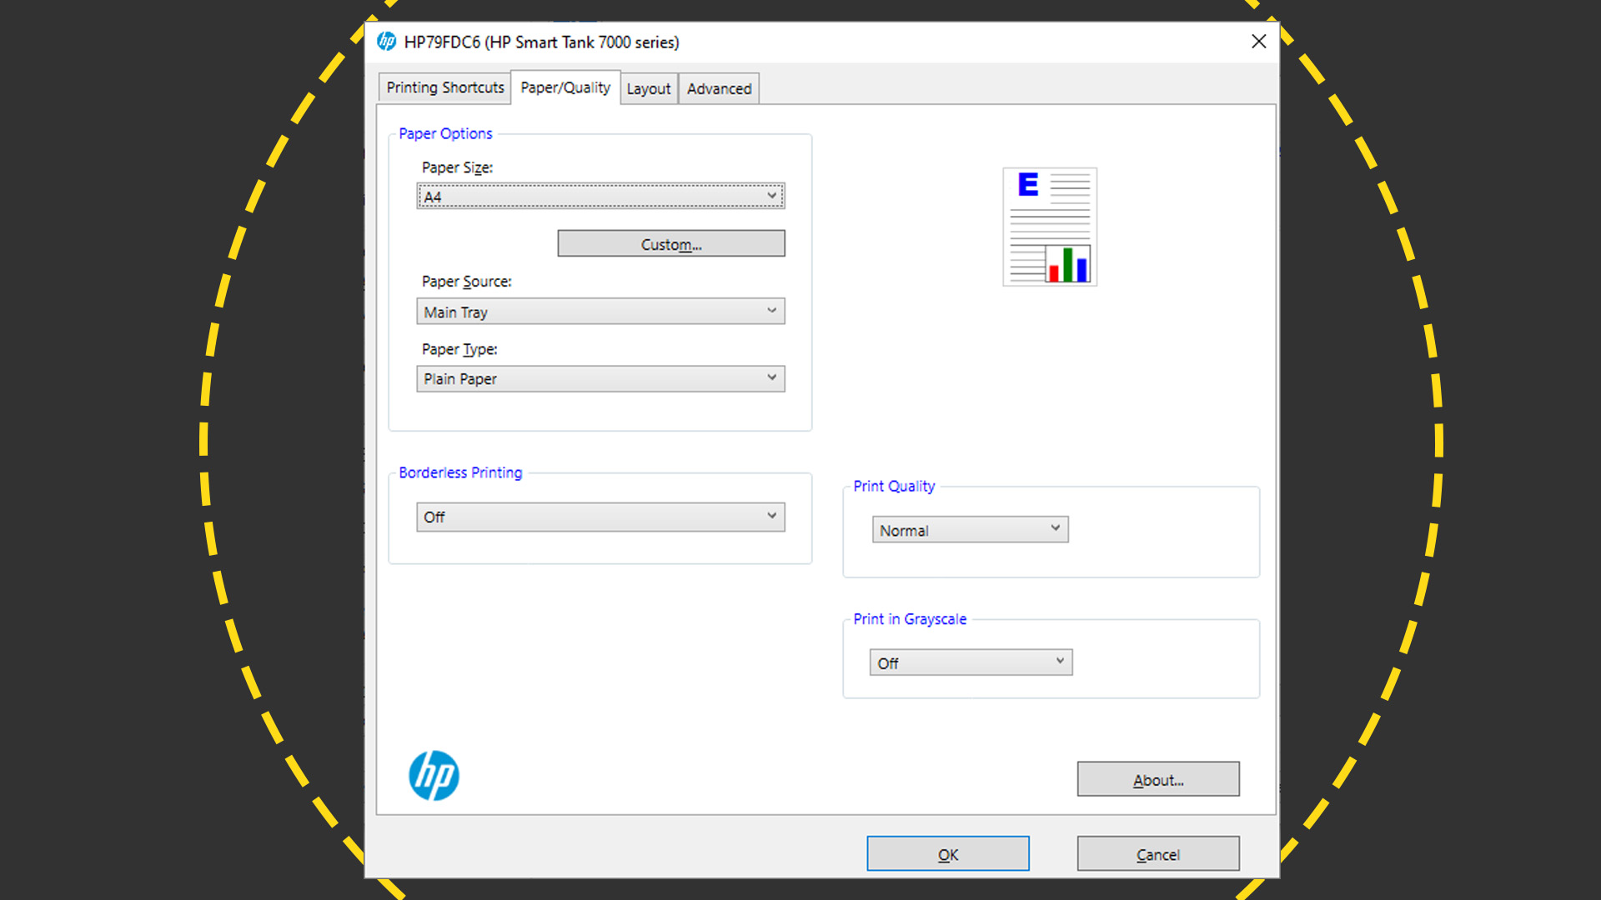
Task: Open the Paper Type Plain Paper dropdown
Action: click(x=600, y=378)
